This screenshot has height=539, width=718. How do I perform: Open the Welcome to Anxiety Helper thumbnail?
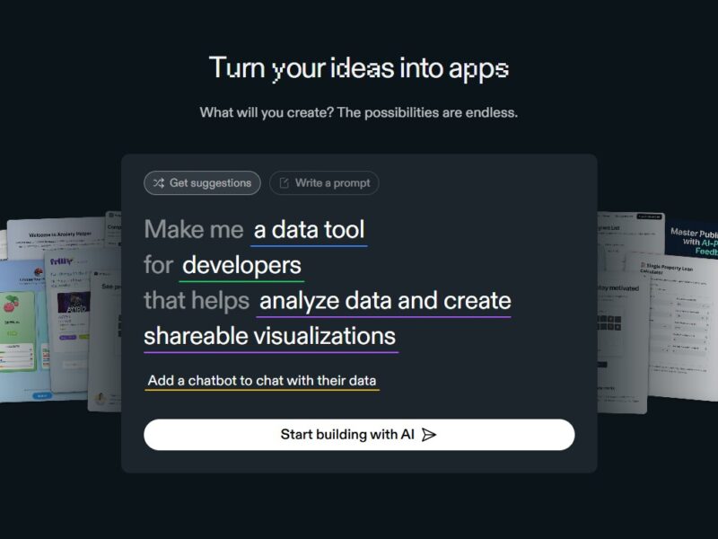tap(59, 235)
